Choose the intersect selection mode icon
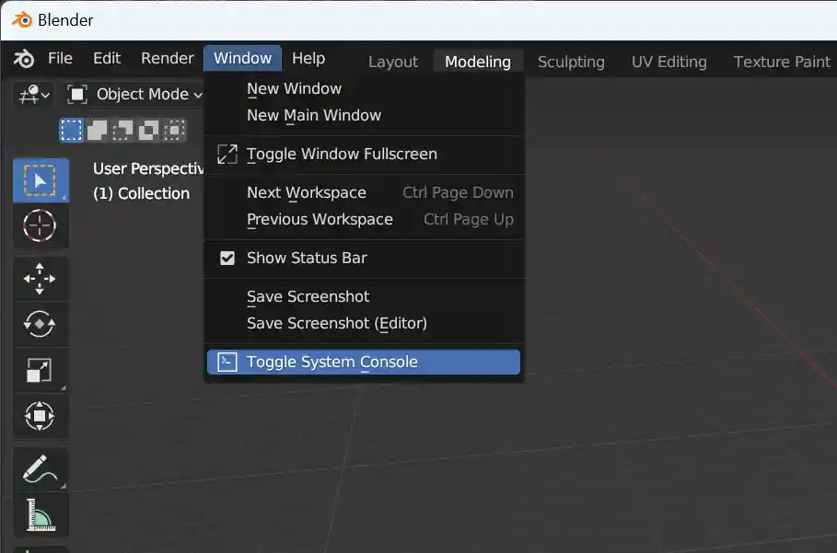This screenshot has height=553, width=837. (x=174, y=130)
